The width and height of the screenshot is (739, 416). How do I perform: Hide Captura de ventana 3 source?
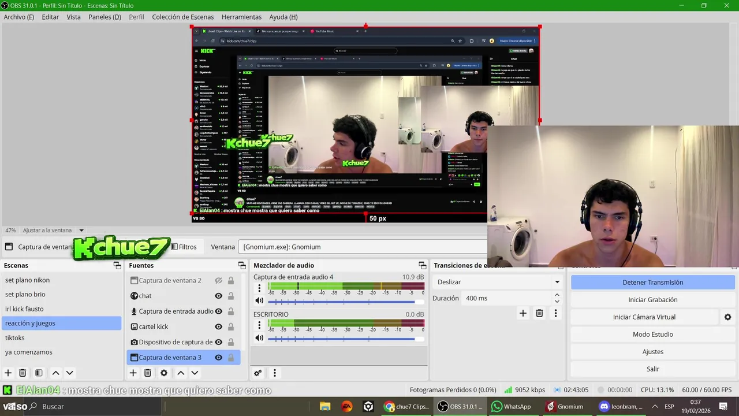tap(218, 358)
